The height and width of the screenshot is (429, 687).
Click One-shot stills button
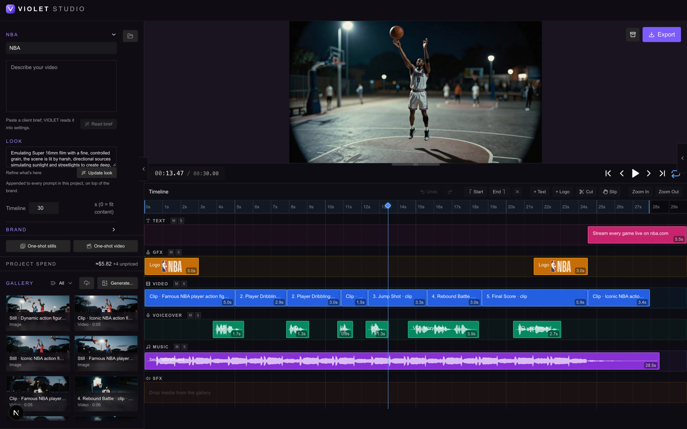(38, 246)
